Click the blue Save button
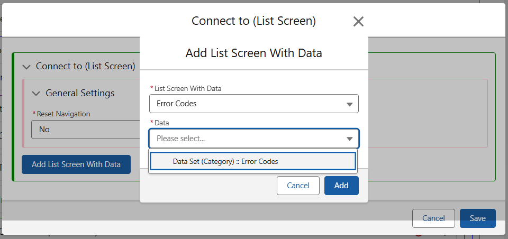Image resolution: width=508 pixels, height=239 pixels. coord(477,218)
